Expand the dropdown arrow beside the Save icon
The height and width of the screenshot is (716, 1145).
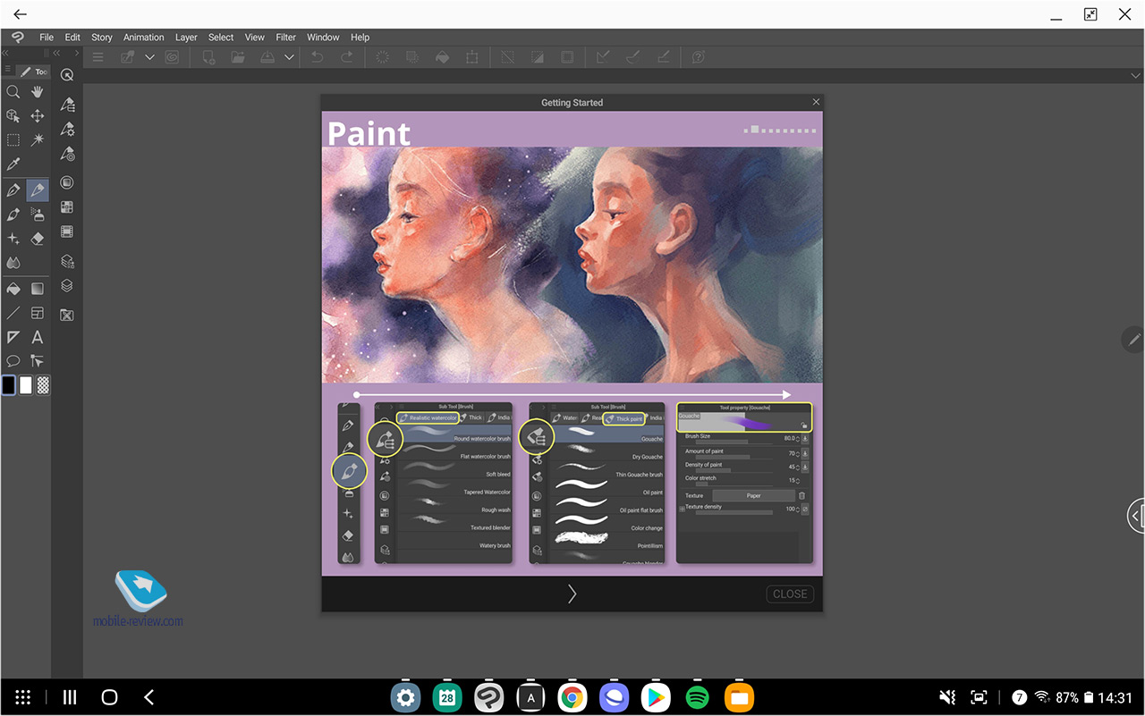289,57
